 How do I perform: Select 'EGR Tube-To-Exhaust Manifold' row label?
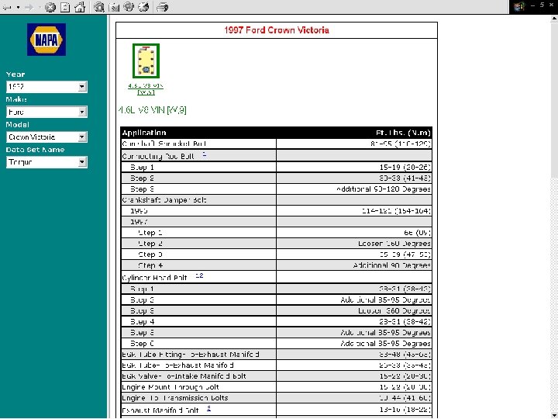tap(178, 365)
